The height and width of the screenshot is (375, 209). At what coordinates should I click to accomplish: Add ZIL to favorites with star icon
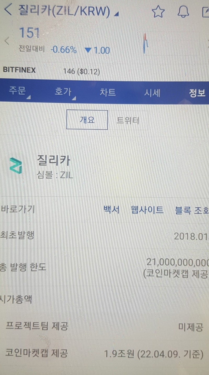pos(158,12)
